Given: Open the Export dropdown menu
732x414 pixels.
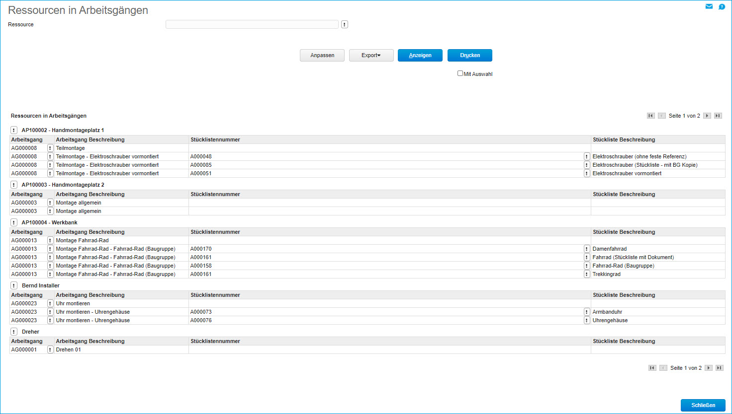Looking at the screenshot, I should tap(371, 55).
